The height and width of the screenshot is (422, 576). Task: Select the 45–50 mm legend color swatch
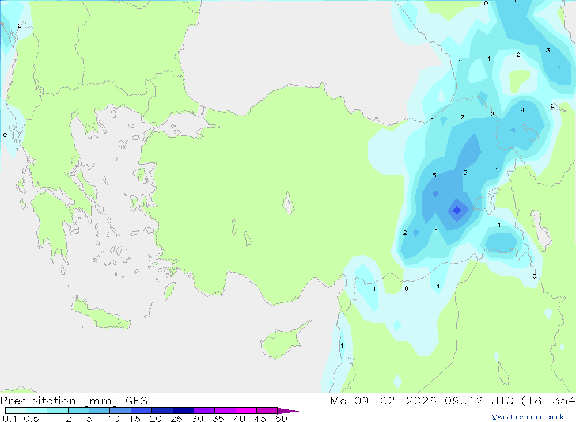pyautogui.click(x=267, y=410)
